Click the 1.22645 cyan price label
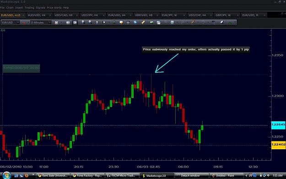Image resolution: width=286 pixels, height=179 pixels. 278,125
